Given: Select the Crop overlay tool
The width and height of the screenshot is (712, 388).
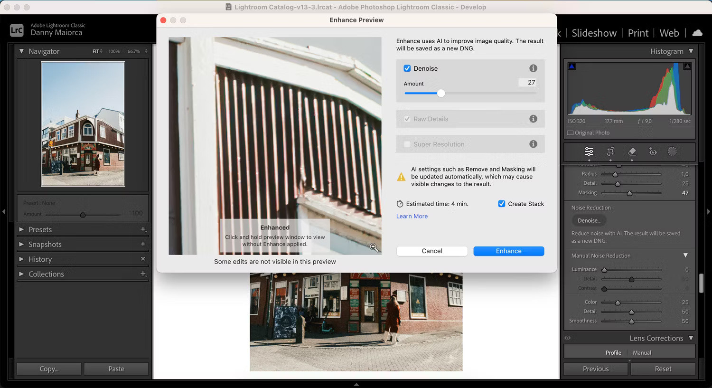Looking at the screenshot, I should pos(610,151).
